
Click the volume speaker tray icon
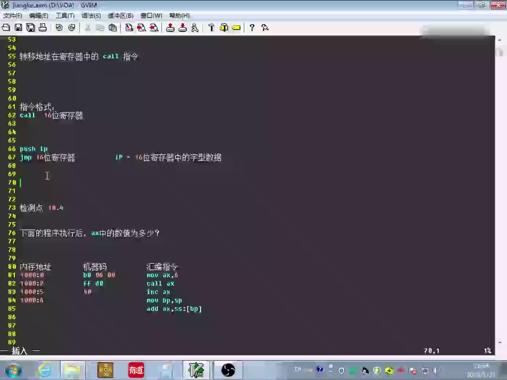[x=436, y=370]
